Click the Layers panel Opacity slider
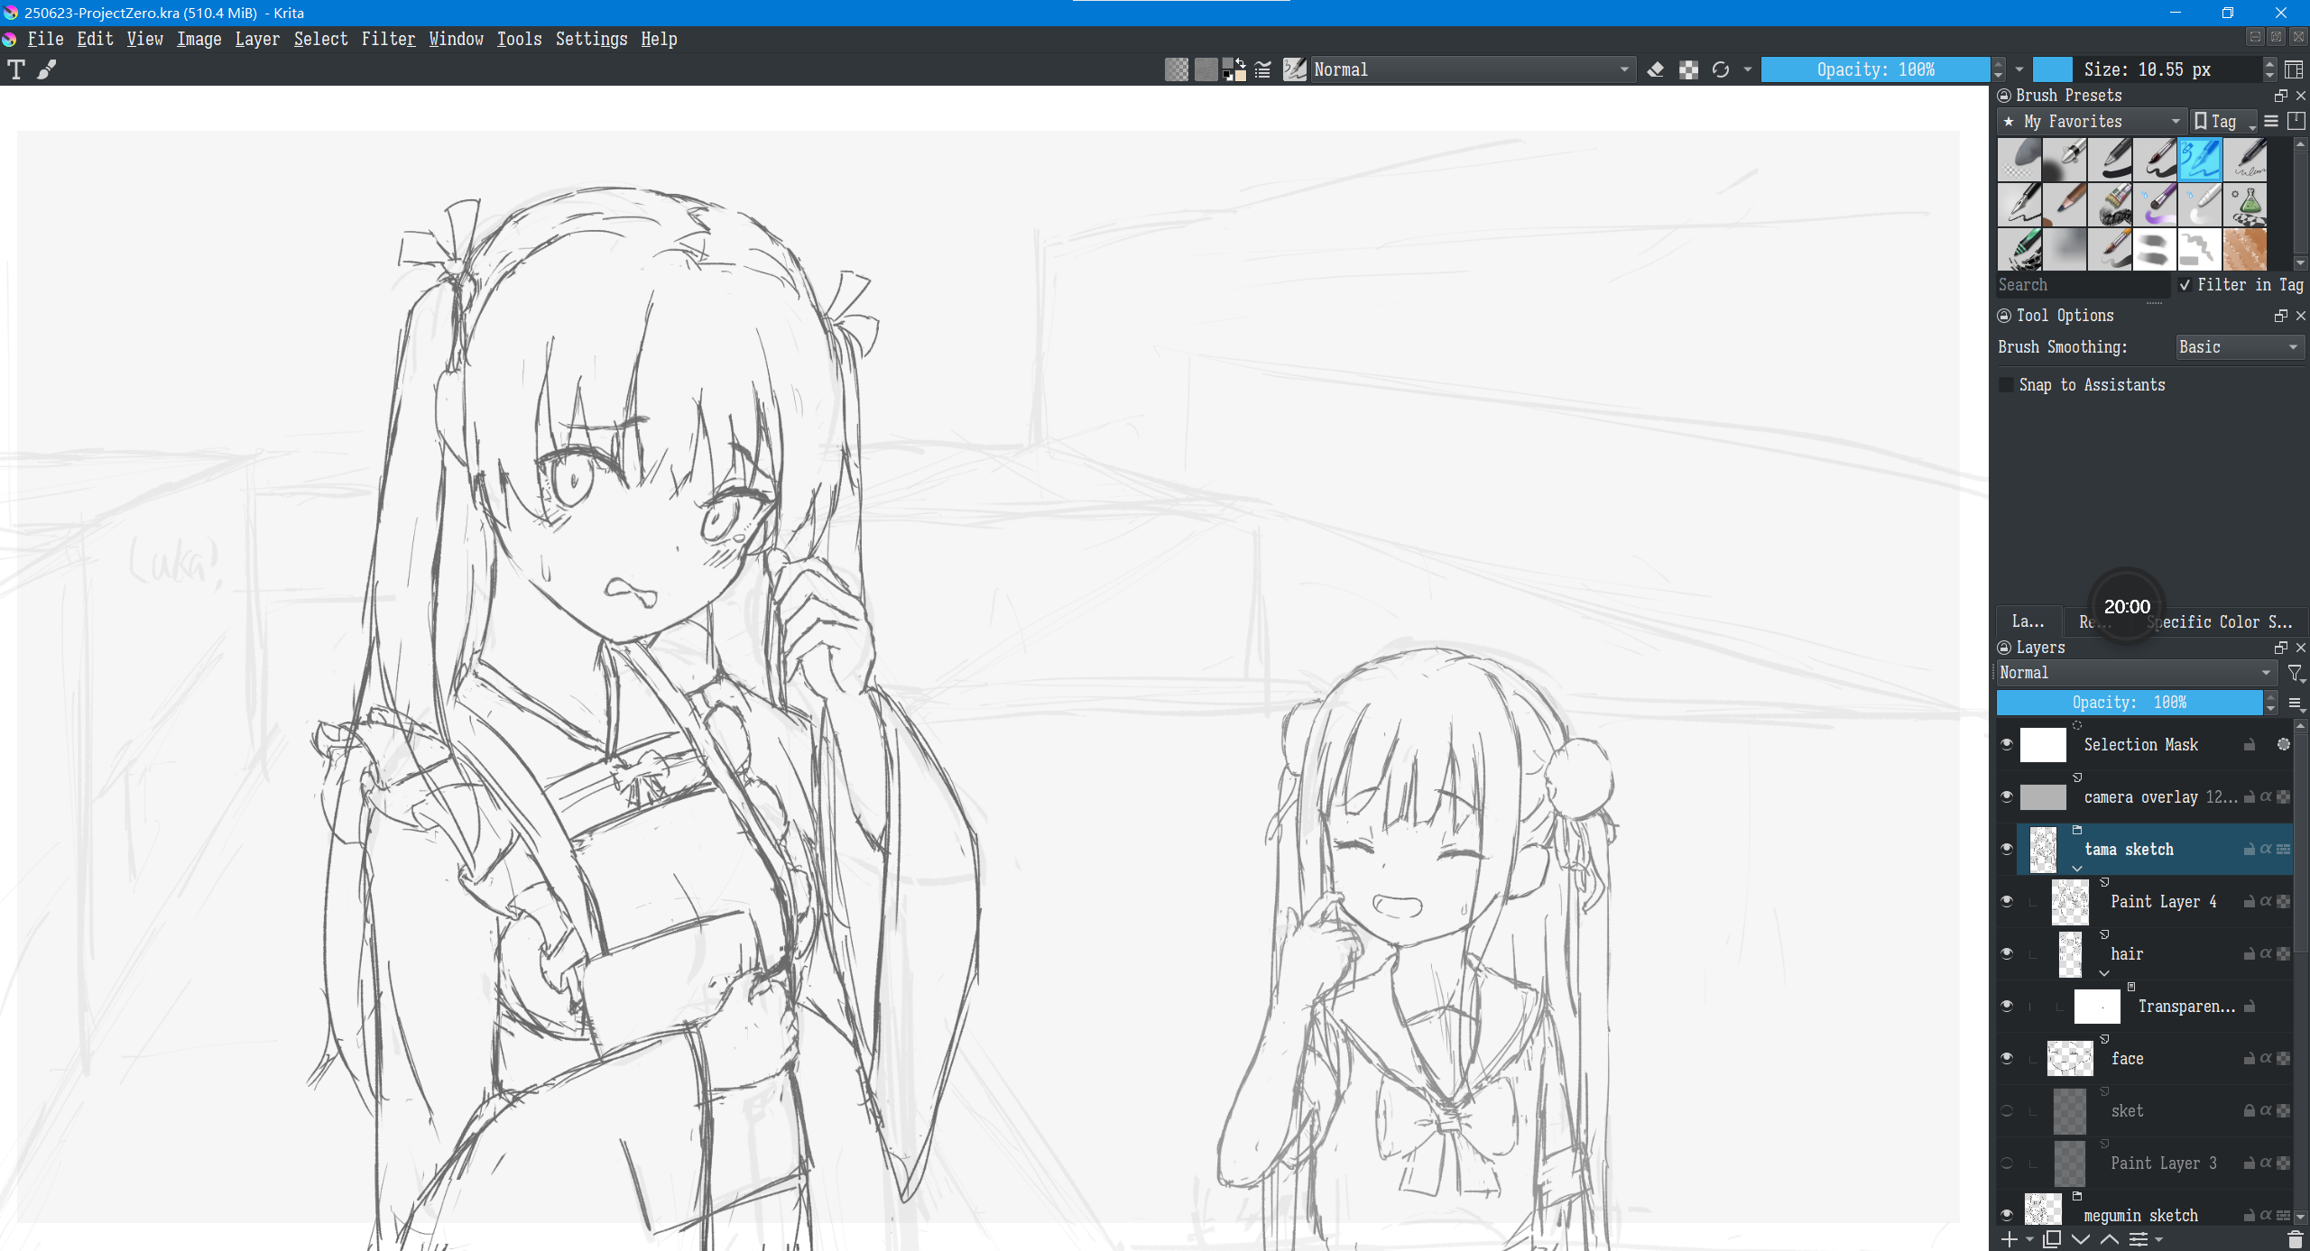Image resolution: width=2310 pixels, height=1251 pixels. [2130, 703]
